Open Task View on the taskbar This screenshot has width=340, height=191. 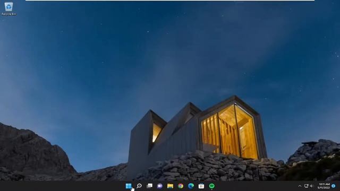click(x=149, y=186)
